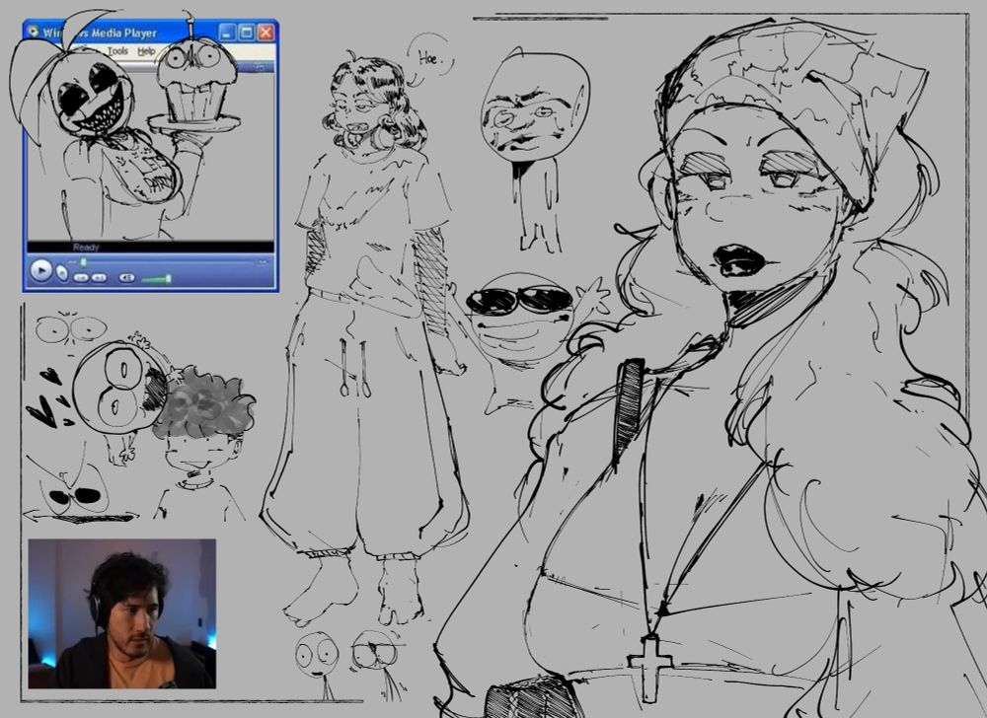Click the webcam video thumbnail
Viewport: 987px width, 718px height.
coord(122,613)
